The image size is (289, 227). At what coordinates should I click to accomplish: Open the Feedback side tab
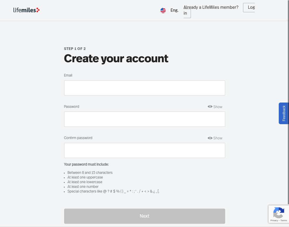tap(284, 113)
